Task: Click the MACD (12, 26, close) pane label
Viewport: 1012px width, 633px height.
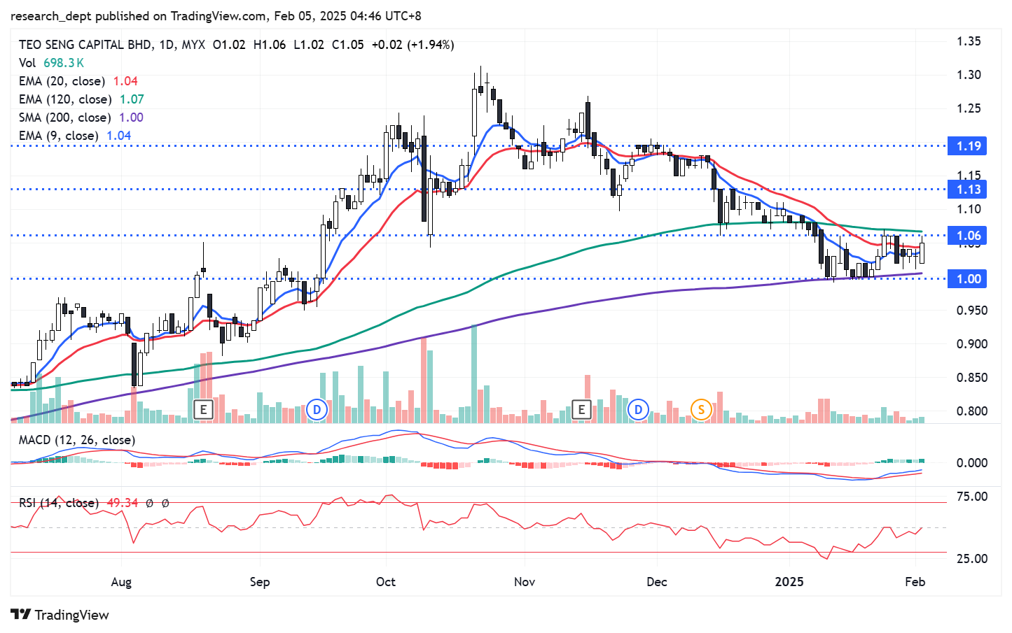Action: [77, 440]
